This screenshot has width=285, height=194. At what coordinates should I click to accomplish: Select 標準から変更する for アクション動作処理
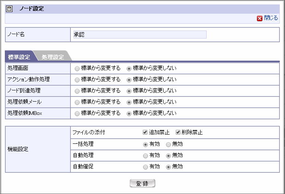pos(77,80)
